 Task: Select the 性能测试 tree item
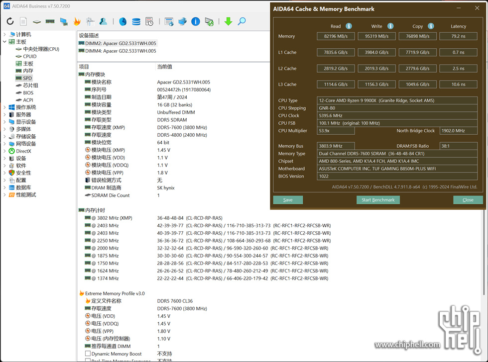pyautogui.click(x=26, y=195)
